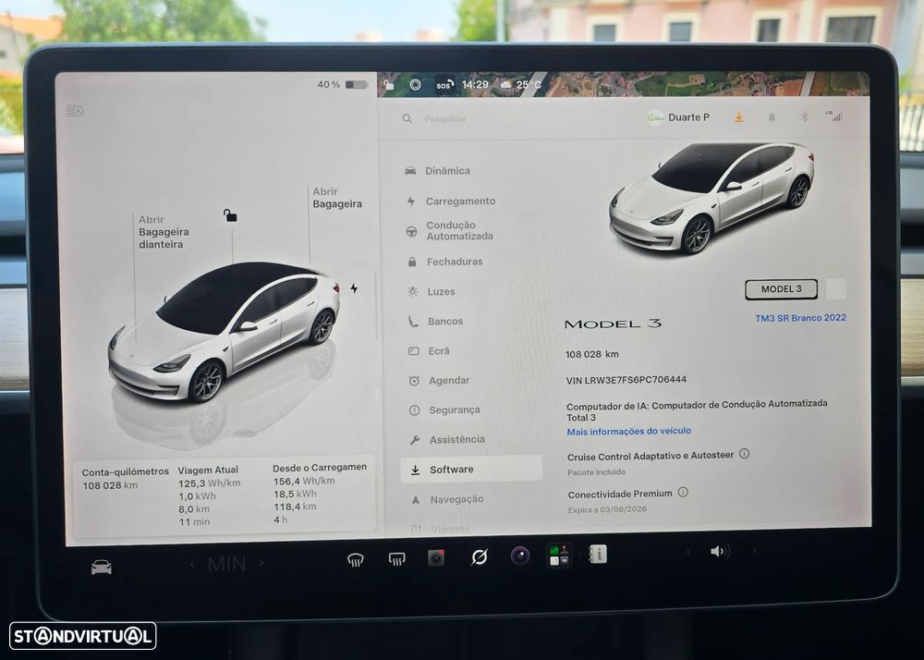Click the Condução Automatizada steering wheel icon
This screenshot has width=924, height=660.
[x=412, y=231]
